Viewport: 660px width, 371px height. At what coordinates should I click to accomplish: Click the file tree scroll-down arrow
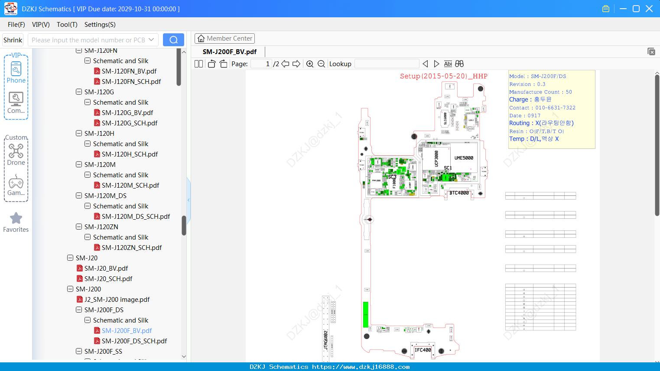[184, 356]
